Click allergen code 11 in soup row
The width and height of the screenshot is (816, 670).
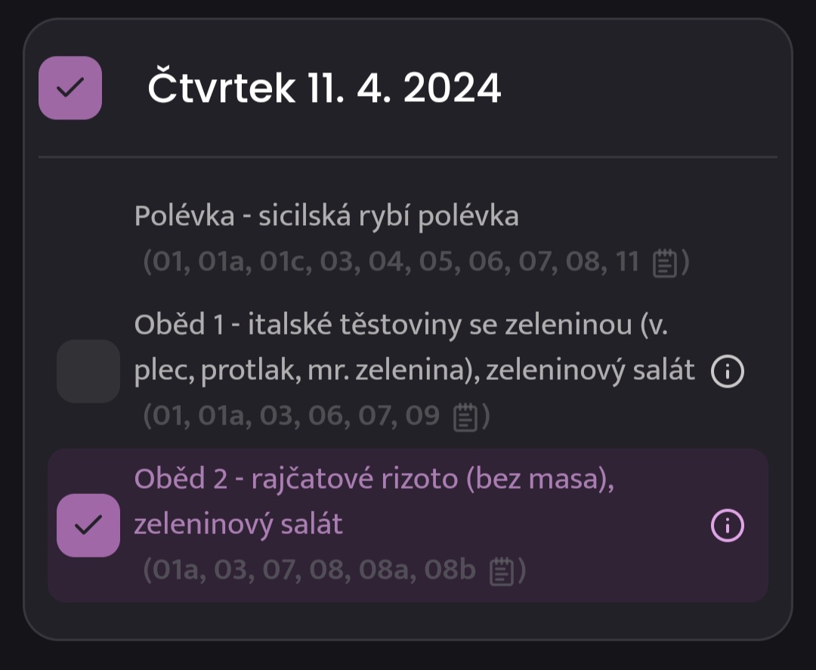pos(627,261)
